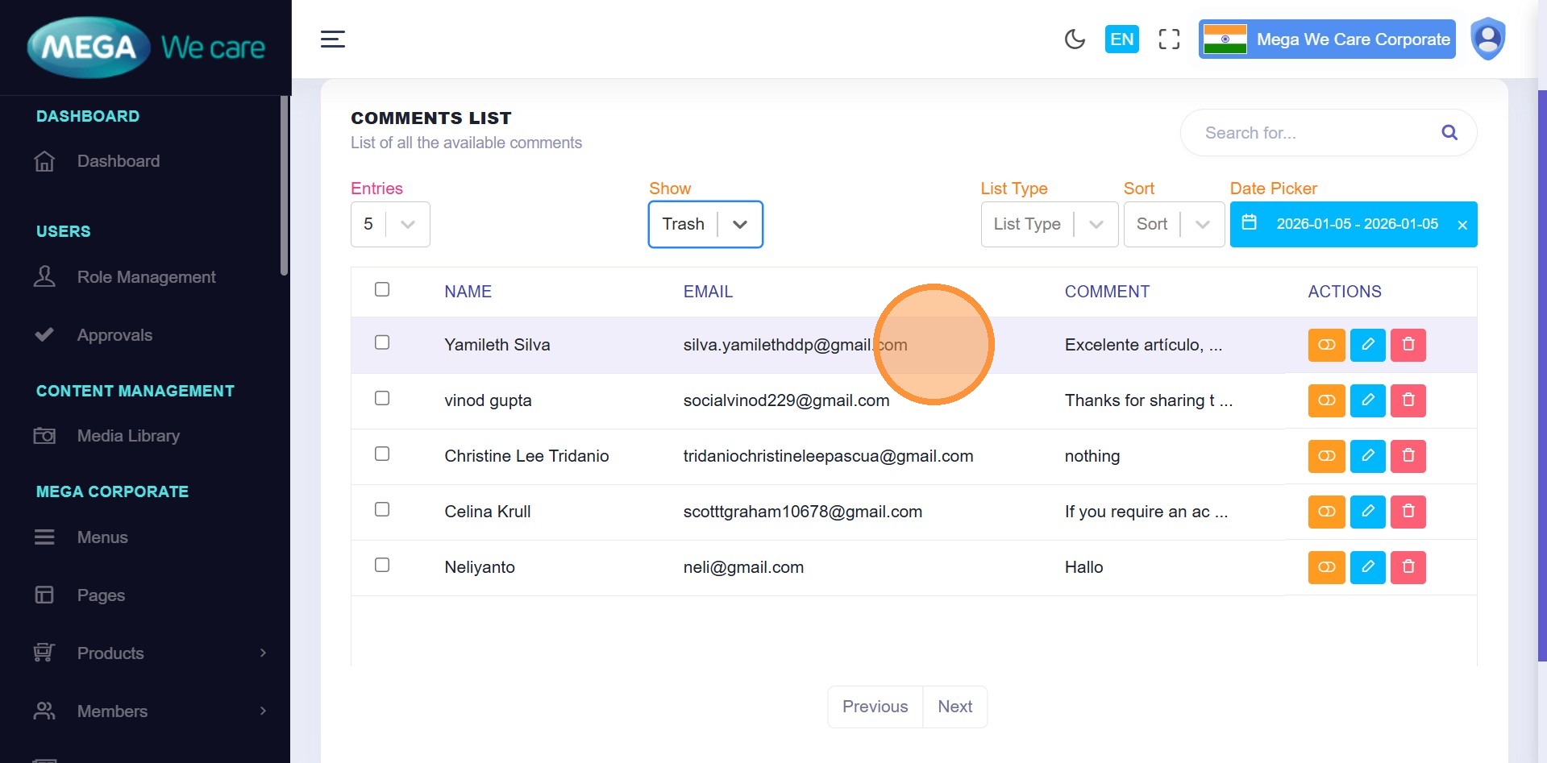Edit Yamileth Silva's comment

tap(1367, 345)
